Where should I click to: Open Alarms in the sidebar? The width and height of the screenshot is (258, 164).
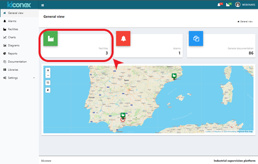(x=12, y=21)
